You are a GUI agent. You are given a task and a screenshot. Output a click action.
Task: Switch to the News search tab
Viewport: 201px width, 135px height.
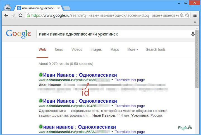pos(59,50)
